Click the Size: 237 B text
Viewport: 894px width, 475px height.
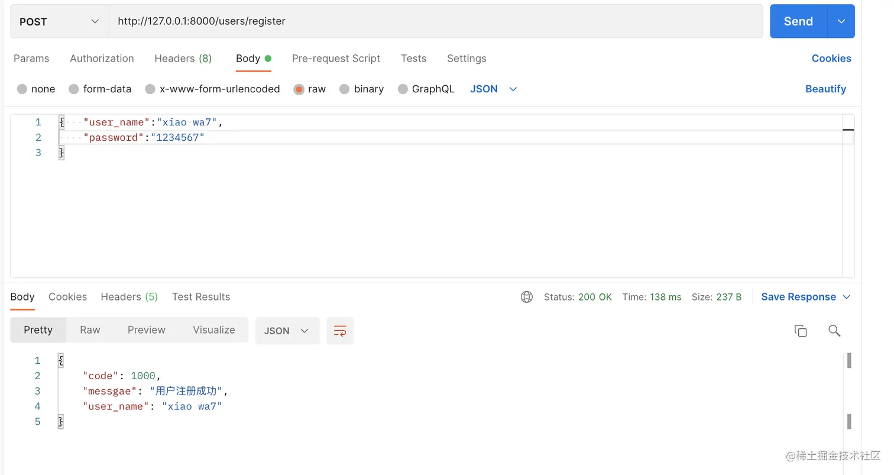tap(717, 297)
